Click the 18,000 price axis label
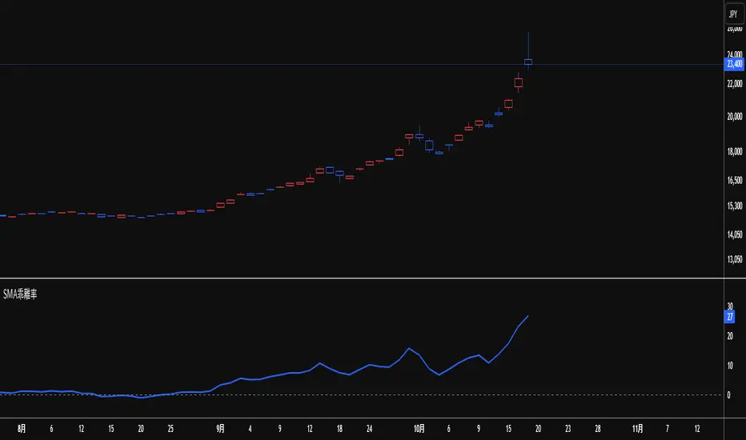This screenshot has width=746, height=440. 735,152
